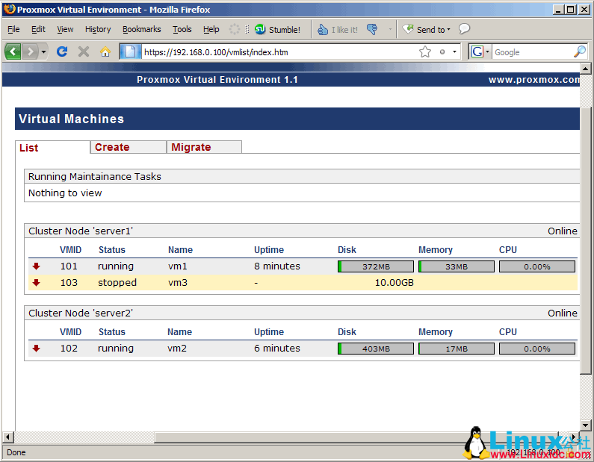The width and height of the screenshot is (594, 462).
Task: Open the History menu
Action: click(x=98, y=30)
